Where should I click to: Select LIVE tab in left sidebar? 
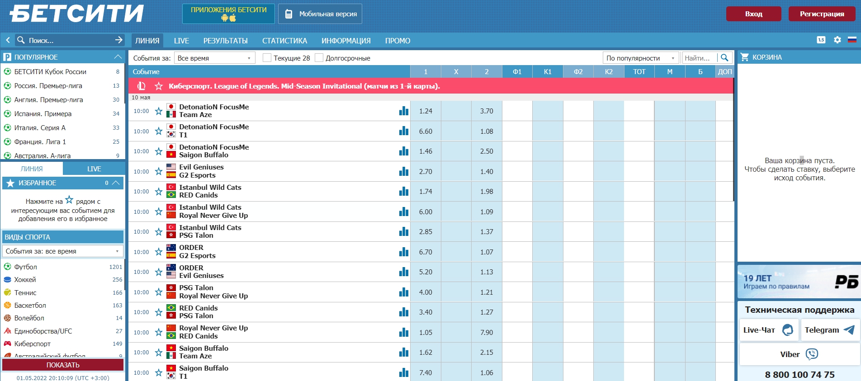coord(94,169)
